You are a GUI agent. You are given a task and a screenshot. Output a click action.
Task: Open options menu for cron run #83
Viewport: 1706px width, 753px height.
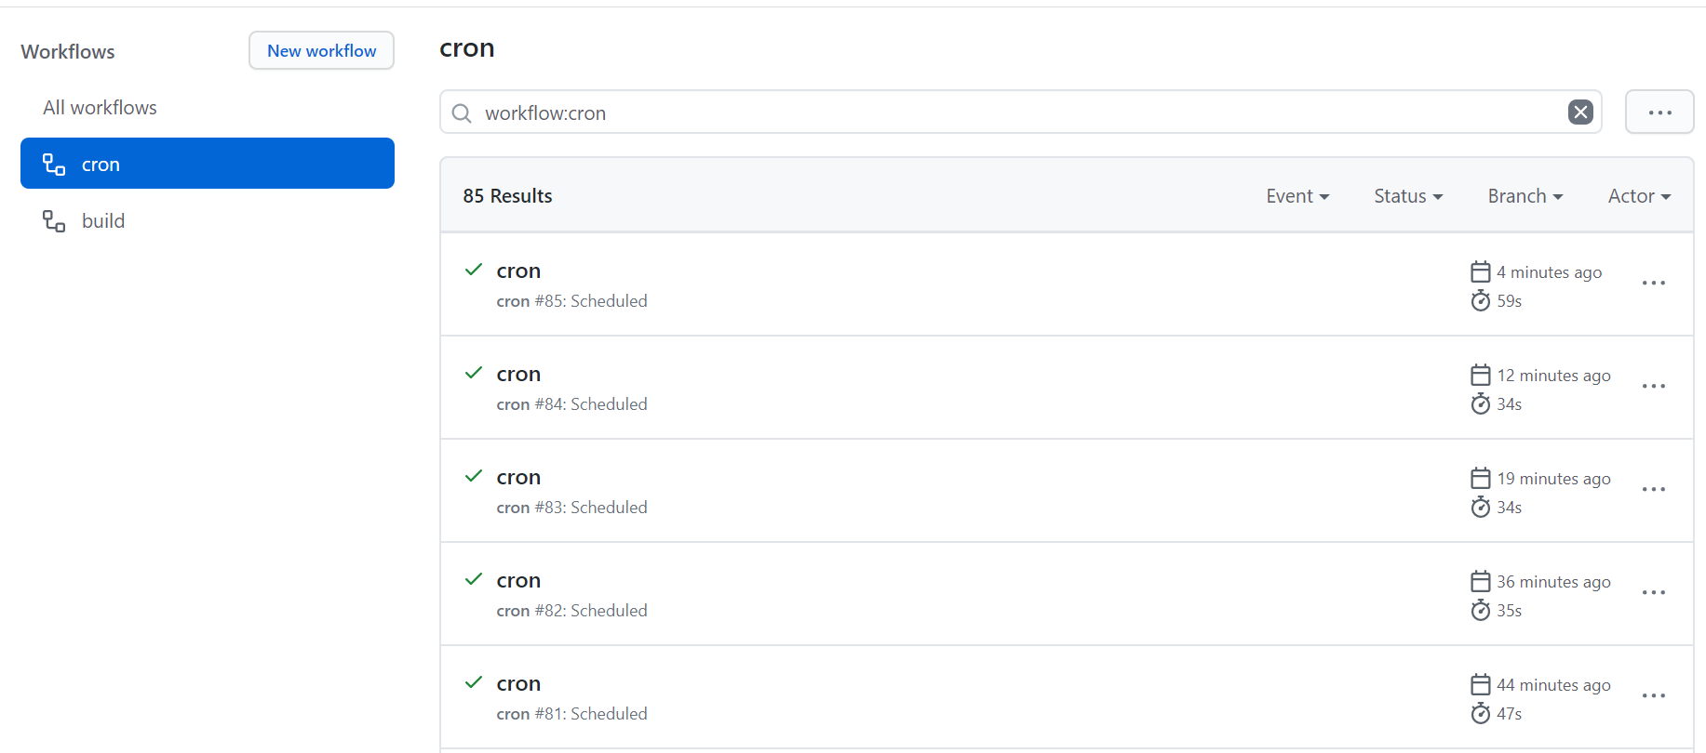click(x=1653, y=489)
